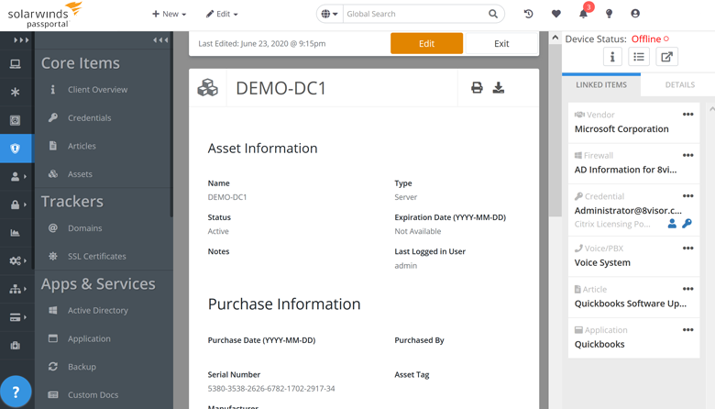Open options for Quickbooks Software article
The width and height of the screenshot is (715, 409).
tap(687, 289)
